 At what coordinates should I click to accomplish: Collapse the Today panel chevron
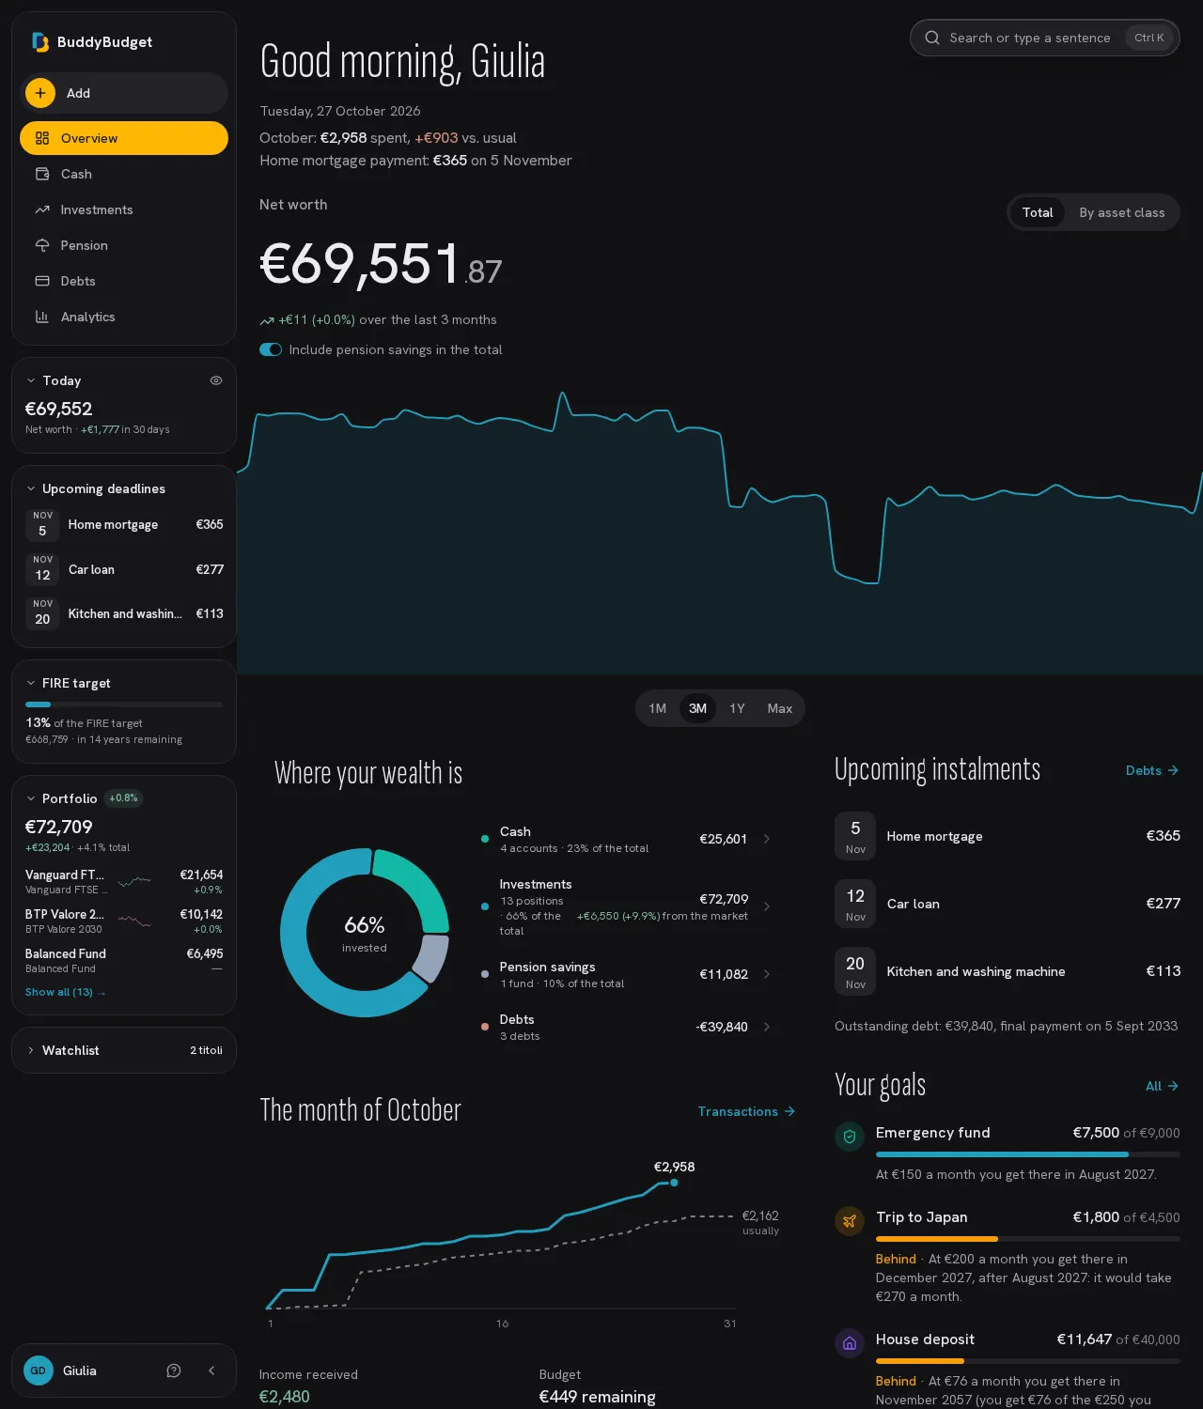[x=31, y=380]
